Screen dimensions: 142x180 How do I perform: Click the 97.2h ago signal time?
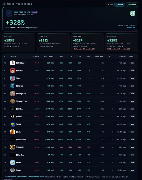122,170
